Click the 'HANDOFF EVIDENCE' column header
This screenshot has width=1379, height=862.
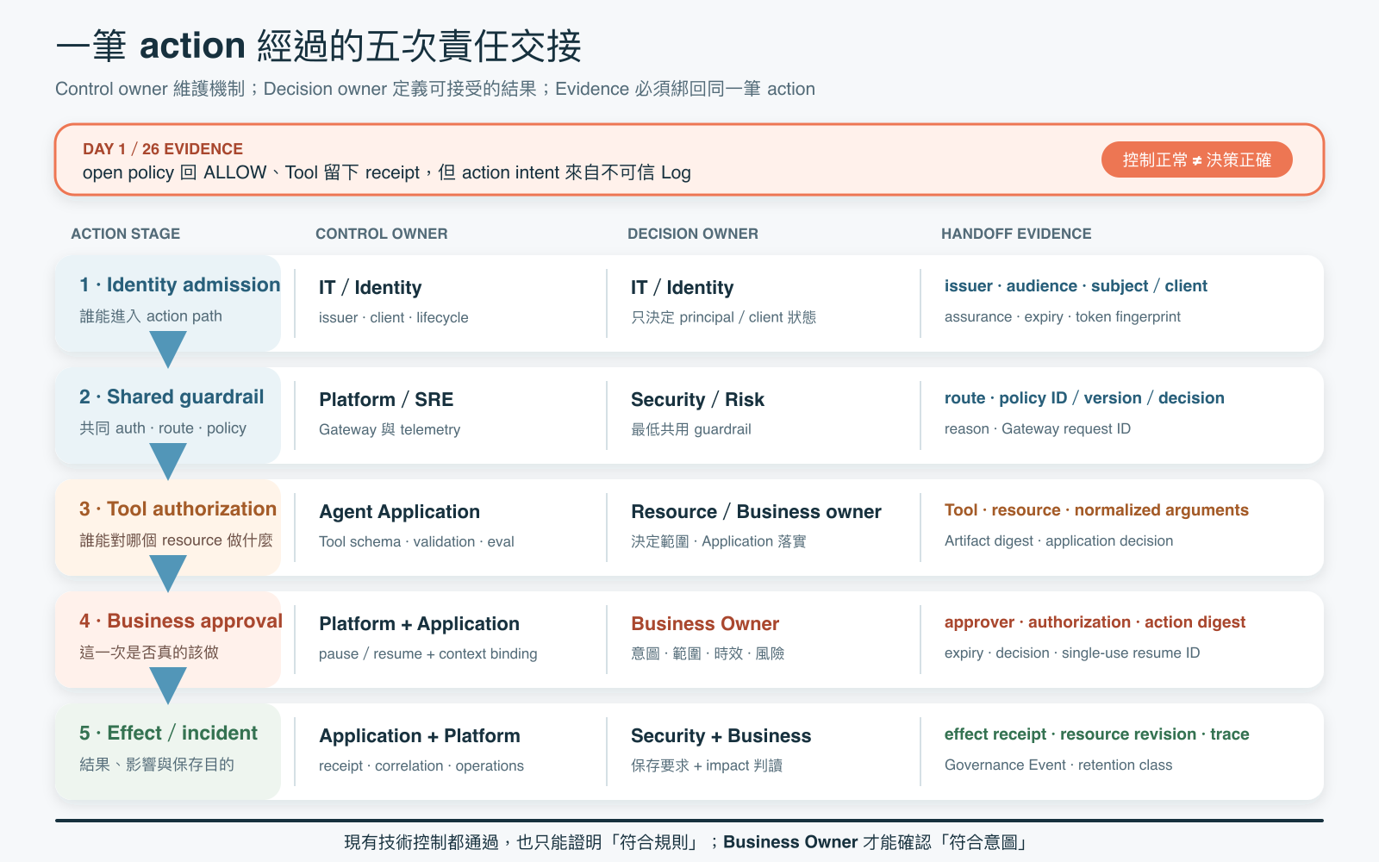click(1016, 234)
